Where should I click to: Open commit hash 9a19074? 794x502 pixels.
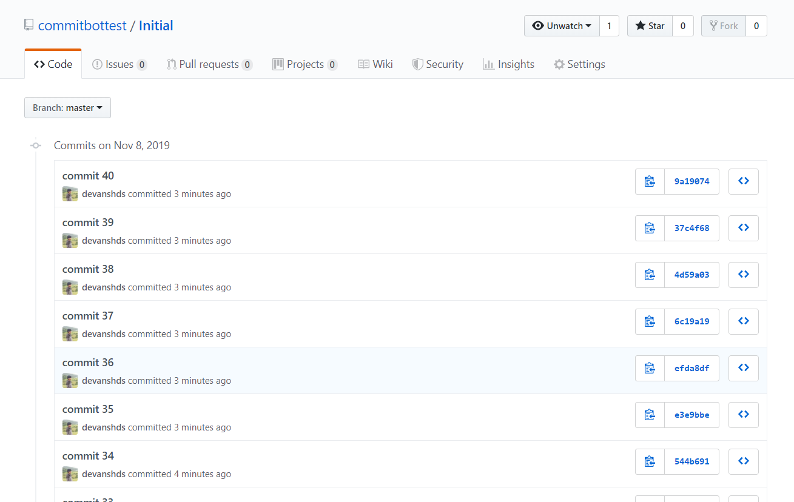coord(692,181)
